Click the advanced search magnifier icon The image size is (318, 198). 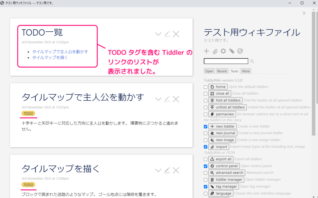pyautogui.click(x=252, y=61)
